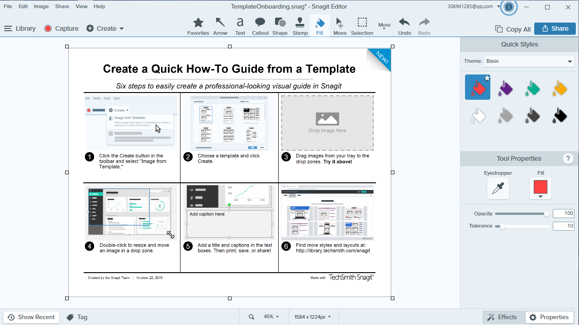Click the Eyedropper tool button
Image resolution: width=579 pixels, height=325 pixels.
[x=498, y=188]
